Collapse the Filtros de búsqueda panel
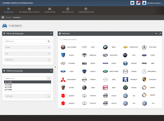This screenshot has width=164, height=121. (51, 34)
